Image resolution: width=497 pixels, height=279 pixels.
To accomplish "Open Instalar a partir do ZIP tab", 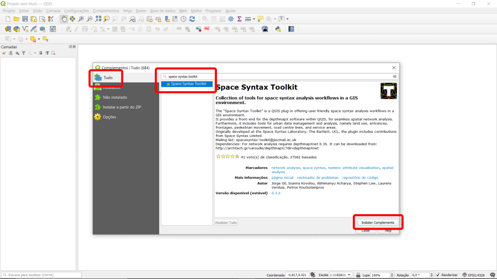I will (122, 107).
